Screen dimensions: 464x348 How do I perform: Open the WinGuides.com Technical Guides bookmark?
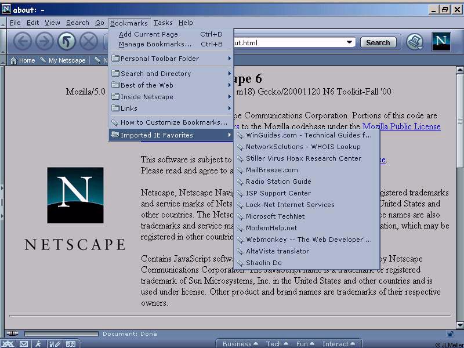307,135
